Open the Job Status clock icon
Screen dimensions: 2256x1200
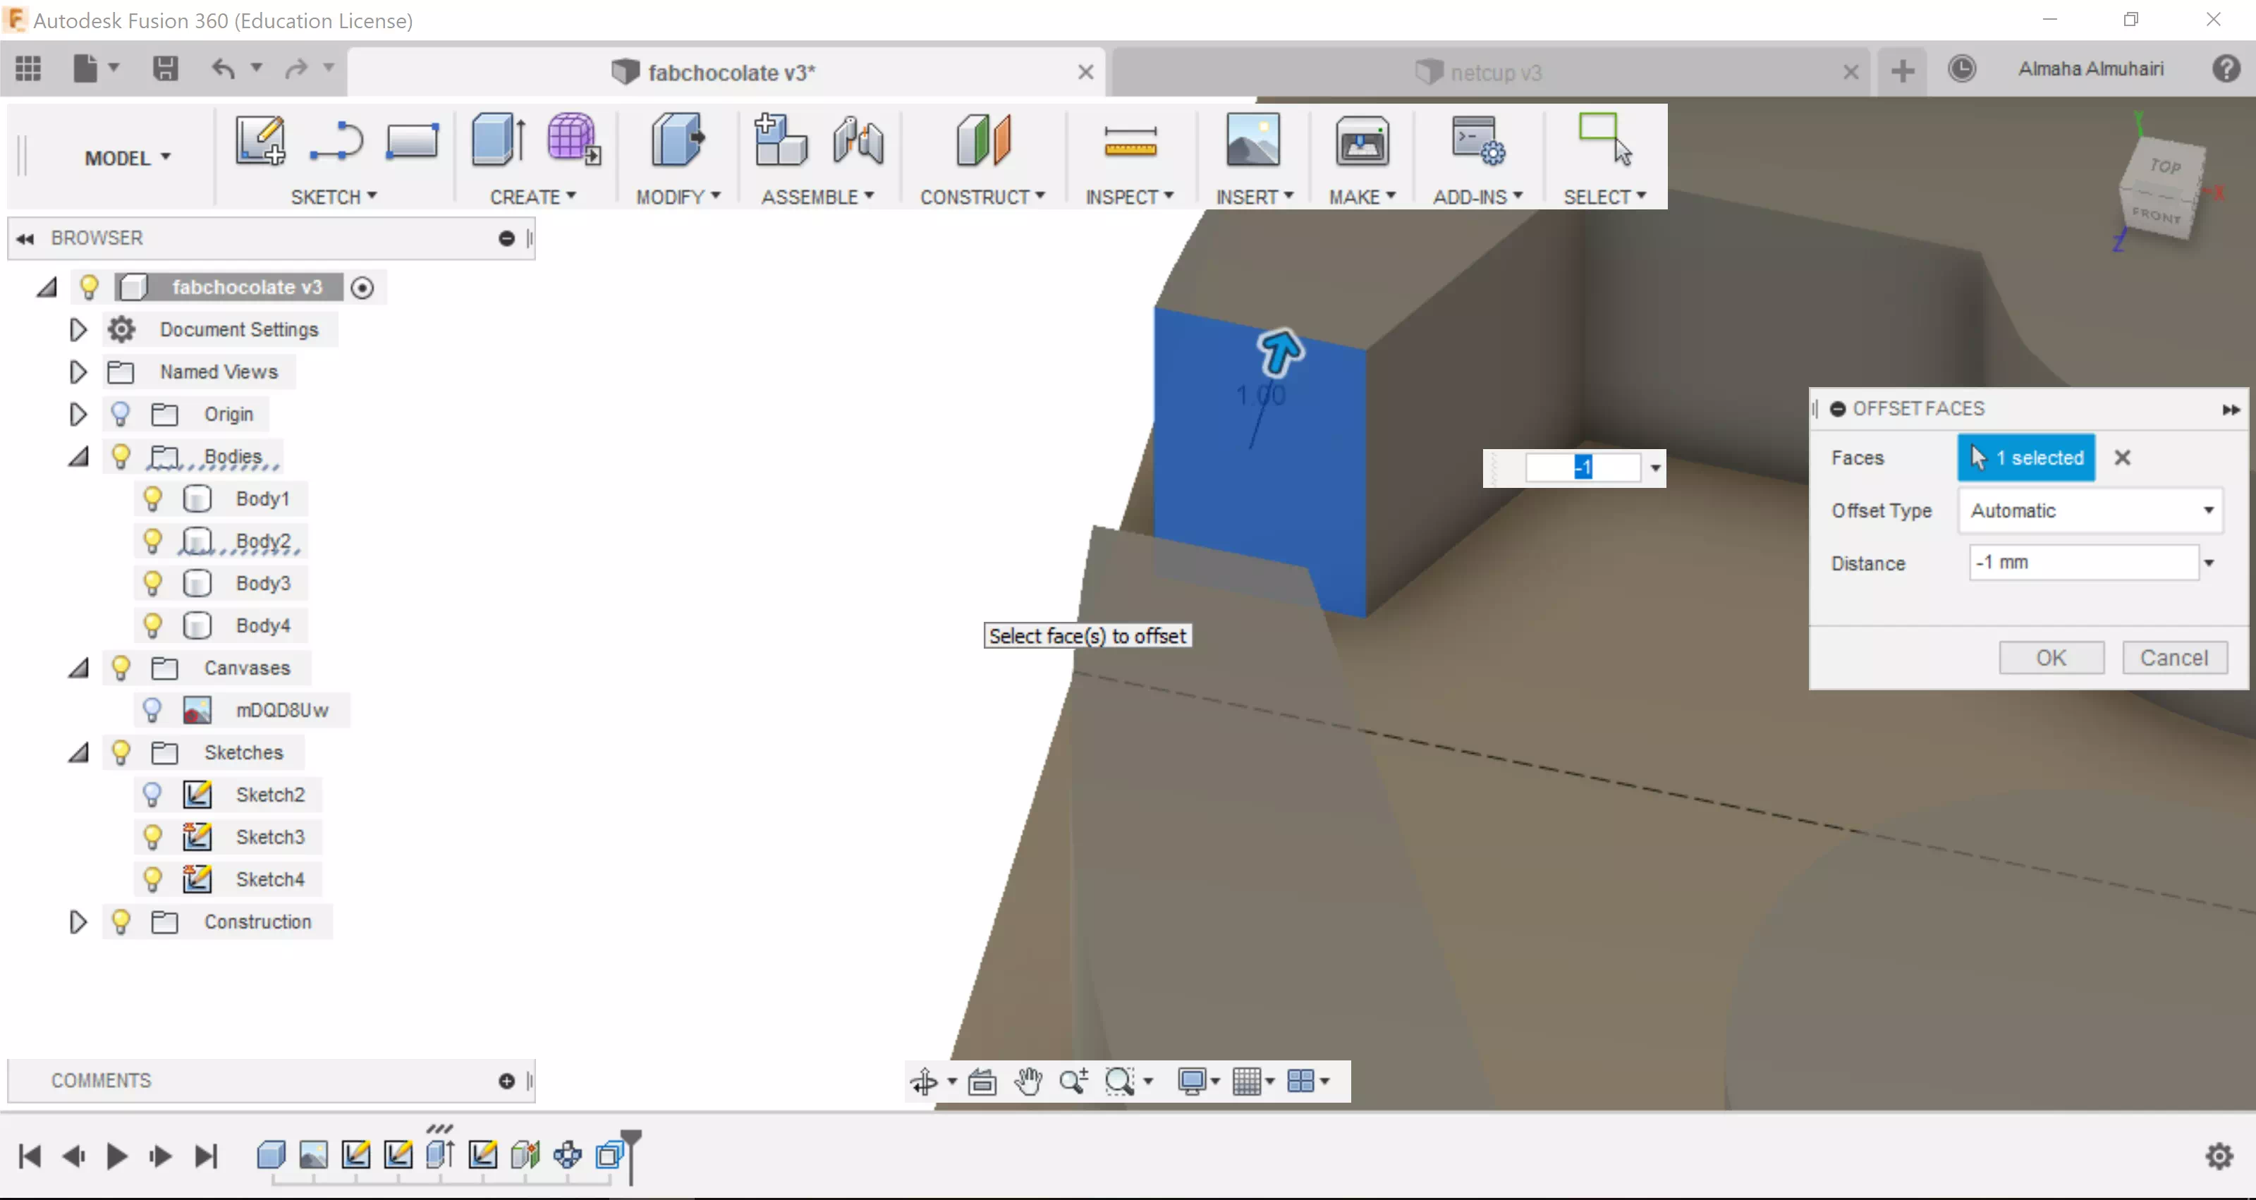1962,69
